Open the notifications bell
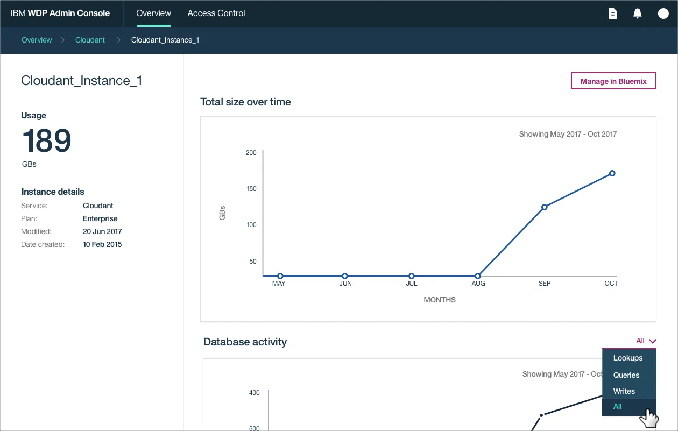This screenshot has width=678, height=431. point(638,13)
